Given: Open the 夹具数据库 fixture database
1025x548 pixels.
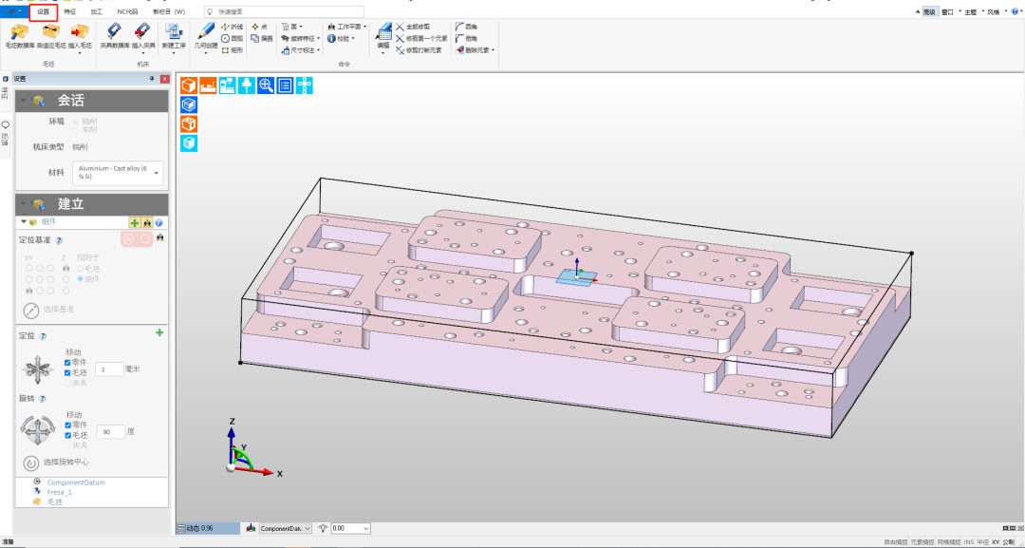Looking at the screenshot, I should pos(115,36).
